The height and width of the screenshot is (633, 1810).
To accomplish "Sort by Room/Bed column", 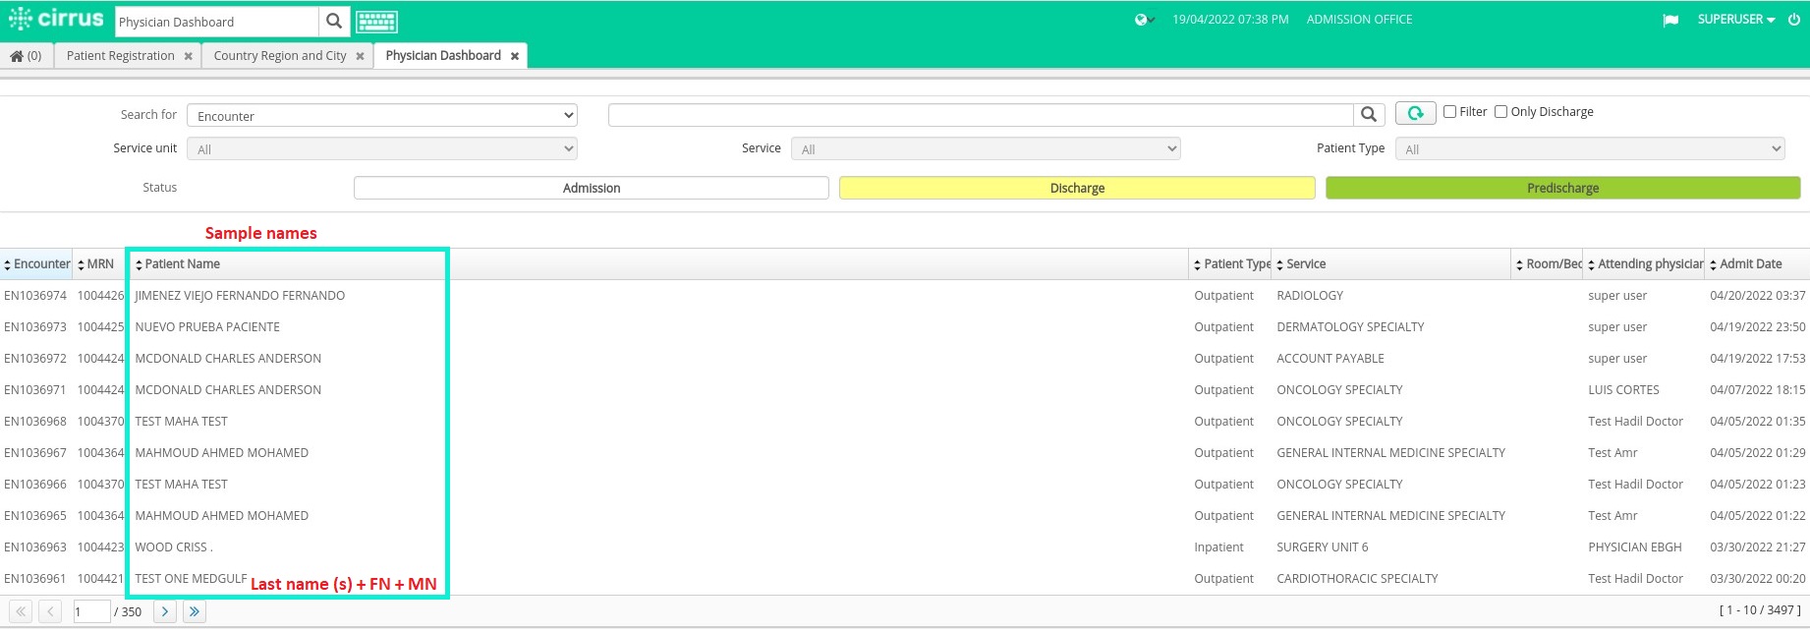I will click(x=1549, y=264).
